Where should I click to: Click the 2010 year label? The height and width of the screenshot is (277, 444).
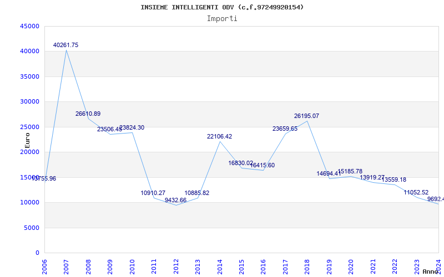click(132, 266)
